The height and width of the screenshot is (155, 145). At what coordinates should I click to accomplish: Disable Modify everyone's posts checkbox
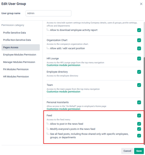click(x=139, y=129)
